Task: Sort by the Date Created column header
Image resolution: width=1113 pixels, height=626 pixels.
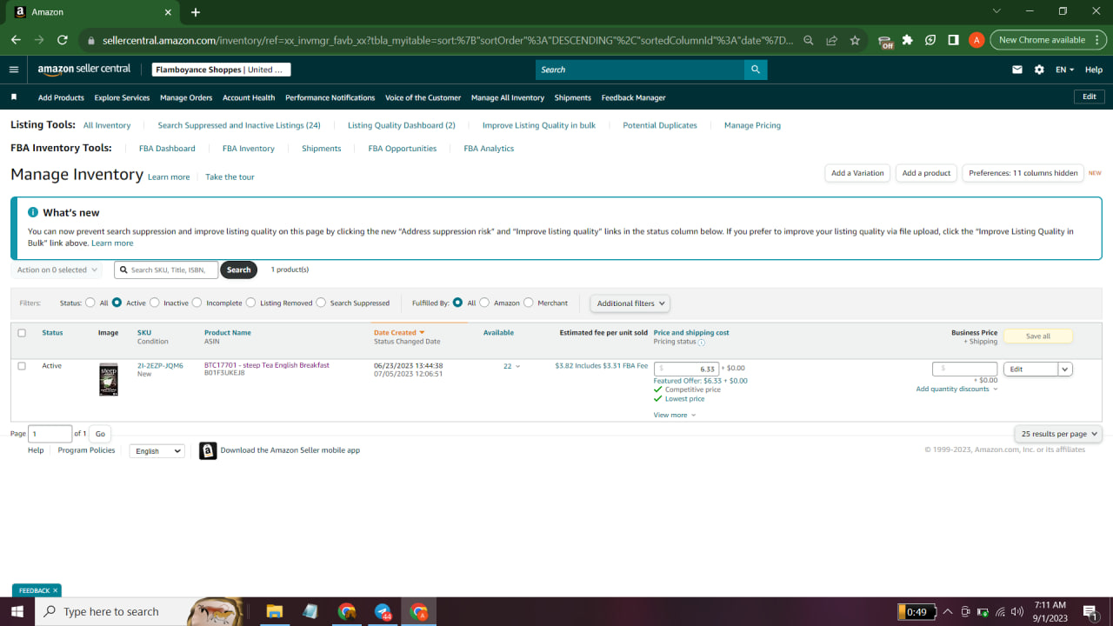Action: 399,332
